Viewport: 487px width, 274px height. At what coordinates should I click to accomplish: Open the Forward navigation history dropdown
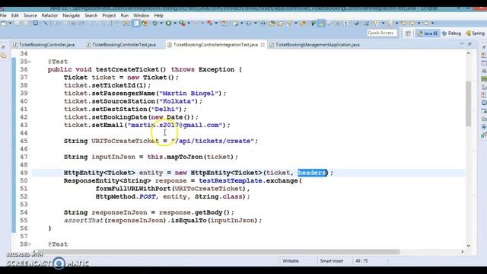[432, 24]
